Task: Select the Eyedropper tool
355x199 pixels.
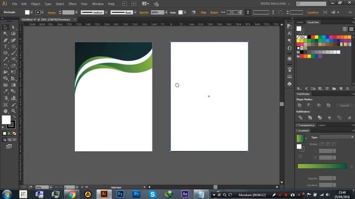Action: tap(6, 91)
